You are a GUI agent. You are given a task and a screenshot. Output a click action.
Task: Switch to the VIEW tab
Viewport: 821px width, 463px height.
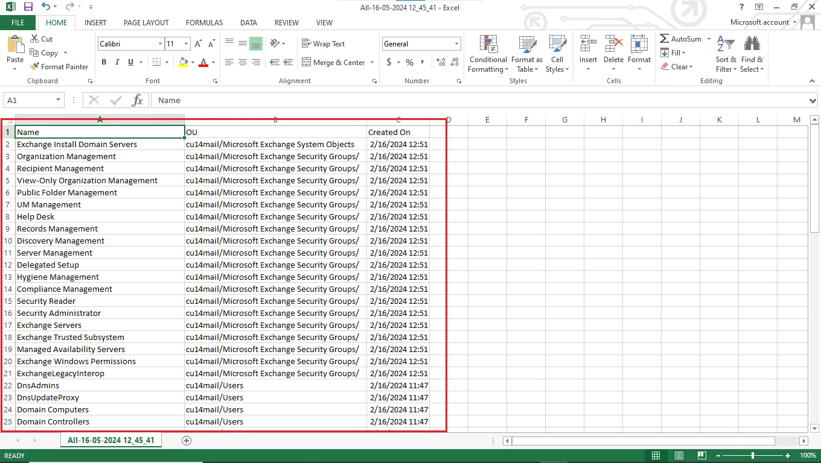coord(324,22)
